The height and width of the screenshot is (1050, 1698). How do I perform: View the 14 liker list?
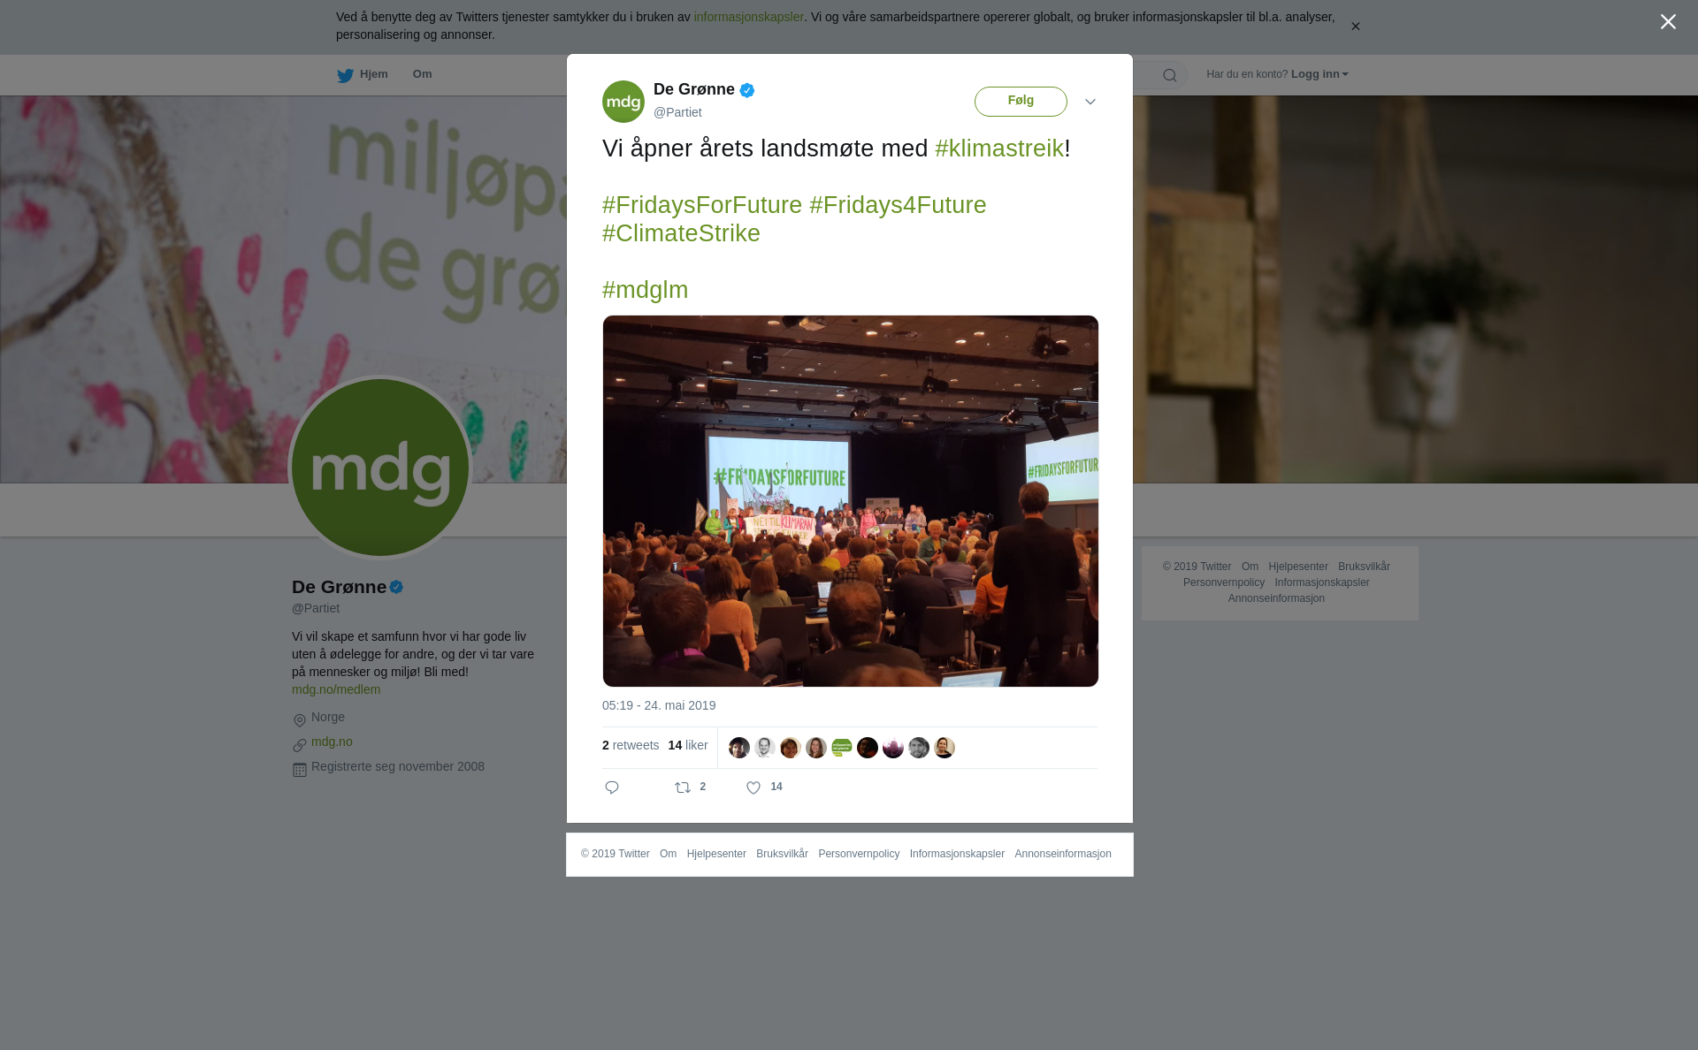(688, 745)
